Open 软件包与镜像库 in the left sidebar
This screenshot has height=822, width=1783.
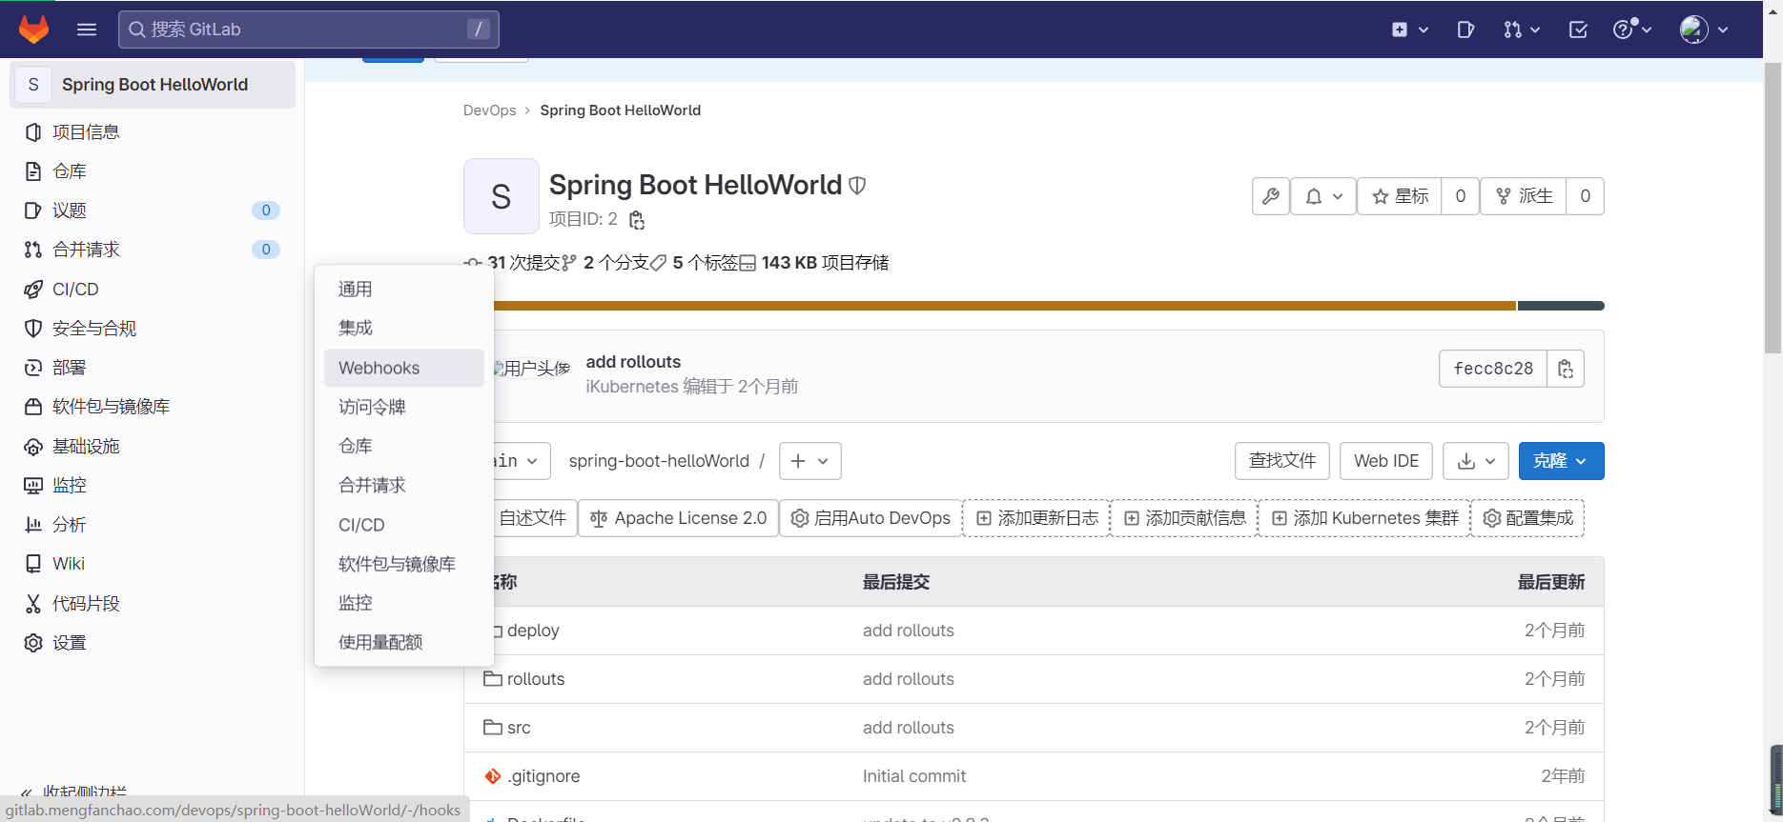[x=153, y=407]
